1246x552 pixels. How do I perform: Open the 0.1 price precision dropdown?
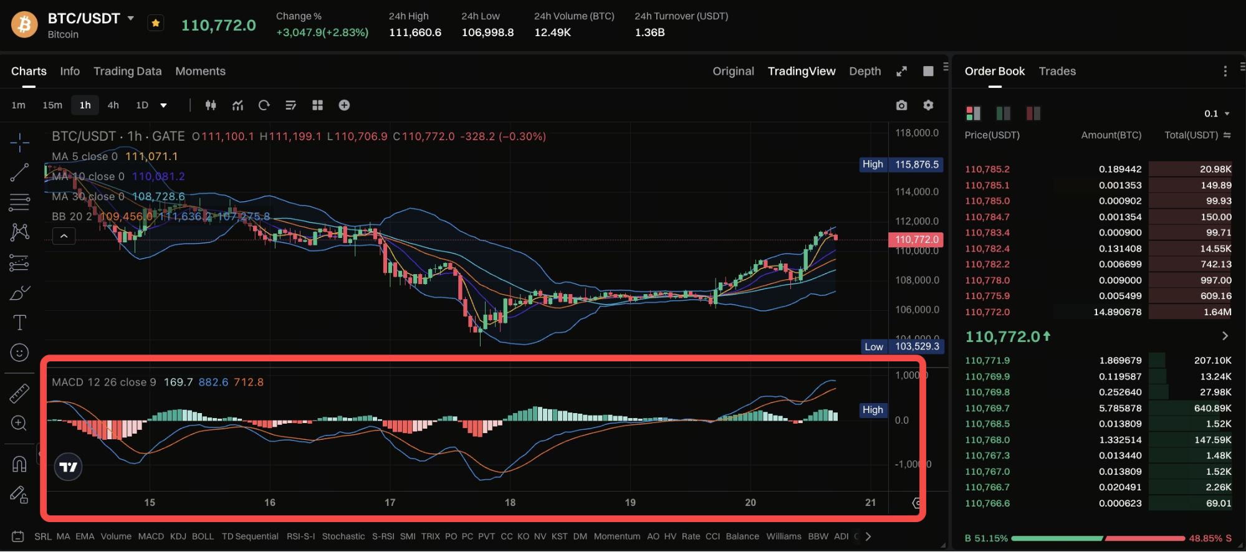pos(1216,113)
